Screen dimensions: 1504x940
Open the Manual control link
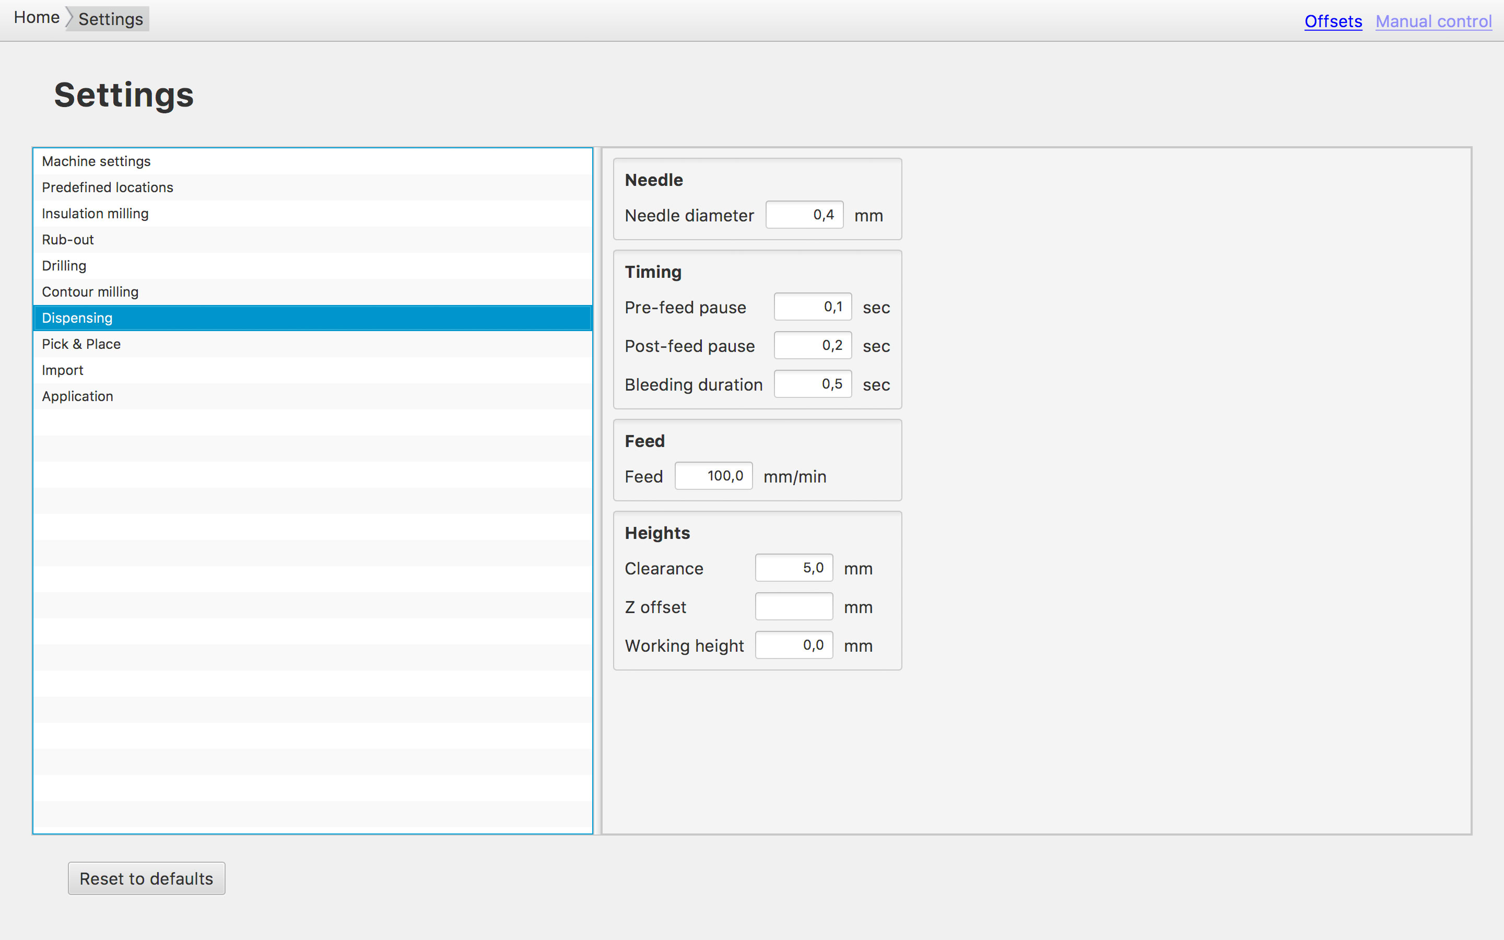coord(1433,21)
